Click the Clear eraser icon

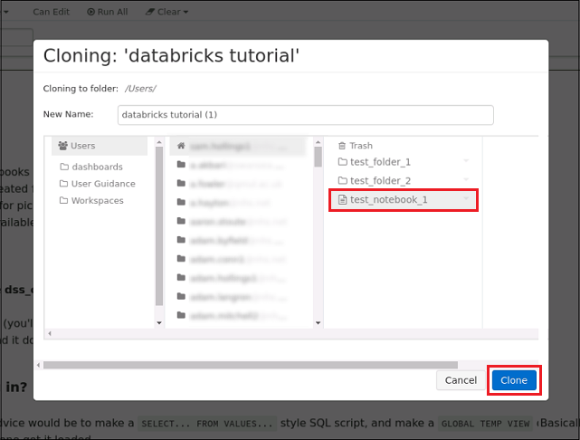(150, 12)
